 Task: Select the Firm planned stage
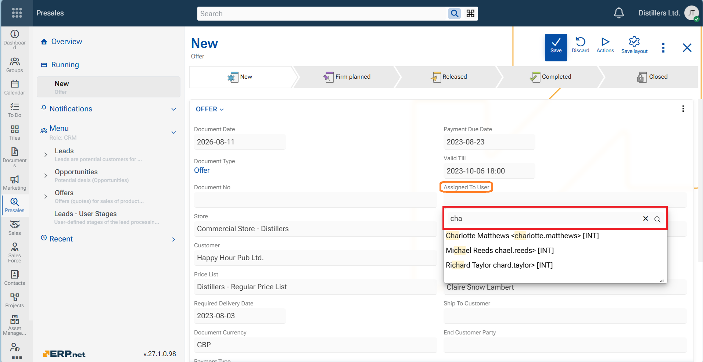(x=347, y=77)
